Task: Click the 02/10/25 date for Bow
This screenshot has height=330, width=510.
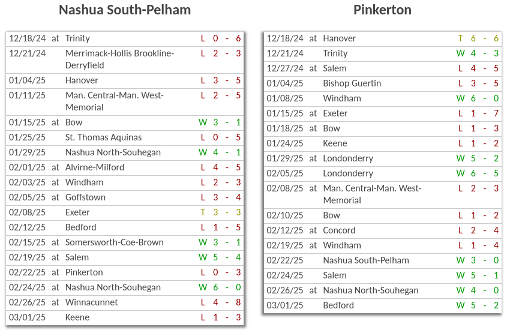Action: pos(285,215)
